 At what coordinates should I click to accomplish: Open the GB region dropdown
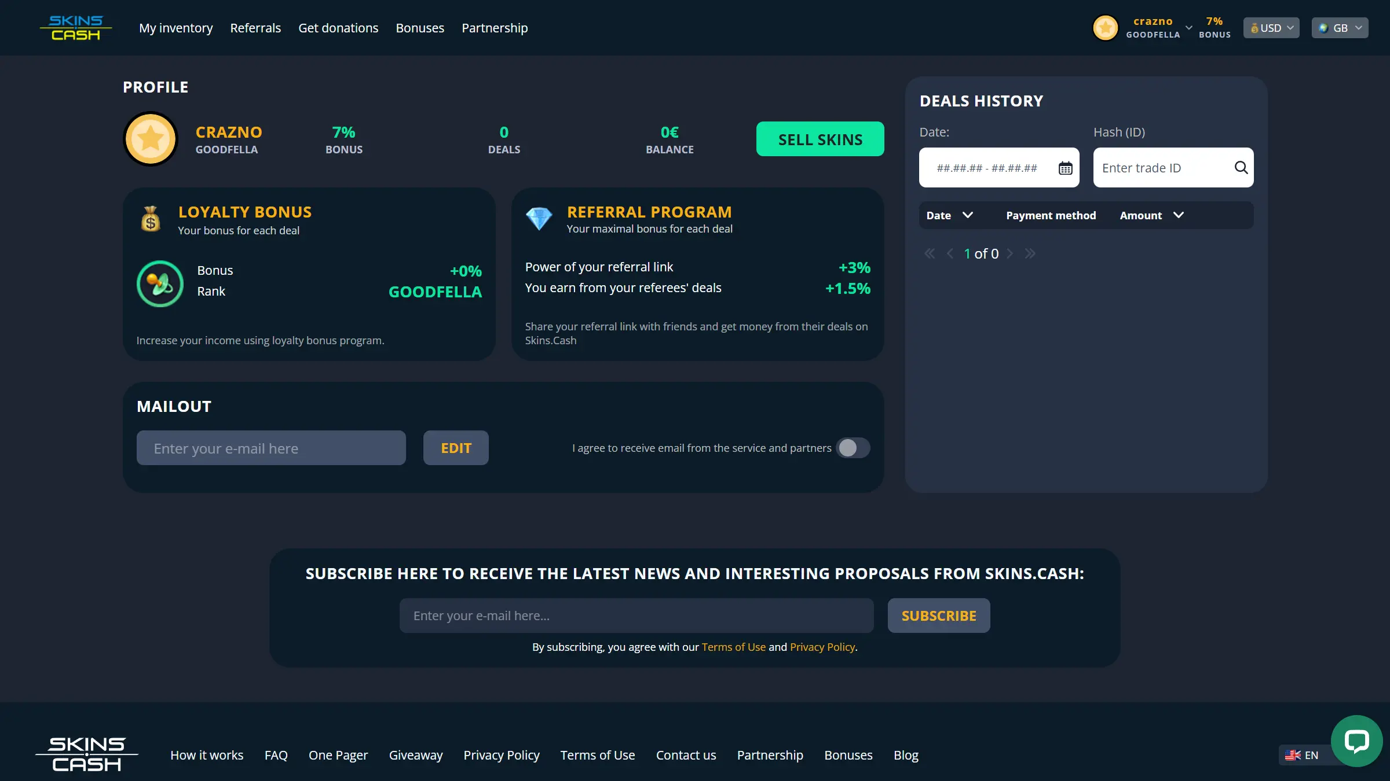(1340, 28)
